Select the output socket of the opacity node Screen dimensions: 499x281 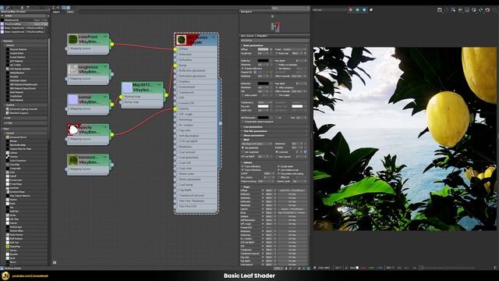111,134
